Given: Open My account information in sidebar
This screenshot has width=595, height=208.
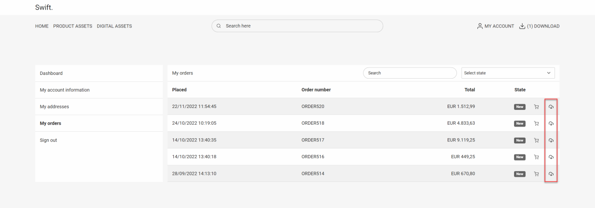Looking at the screenshot, I should point(65,90).
